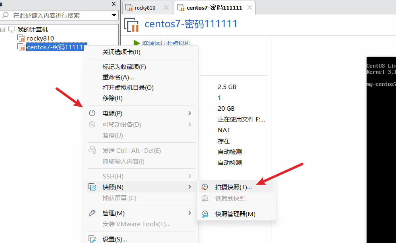Image resolution: width=396 pixels, height=243 pixels.
Task: Select 快照(N) menu entry
Action: (141, 187)
